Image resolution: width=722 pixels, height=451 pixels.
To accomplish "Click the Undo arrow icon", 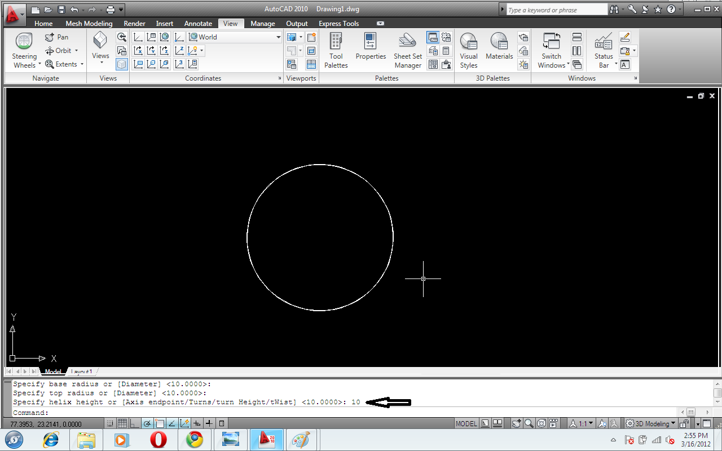I will [74, 10].
